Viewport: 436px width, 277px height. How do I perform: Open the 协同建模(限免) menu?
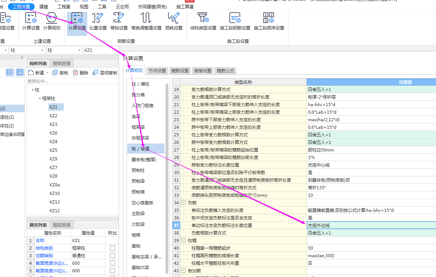(152, 6)
